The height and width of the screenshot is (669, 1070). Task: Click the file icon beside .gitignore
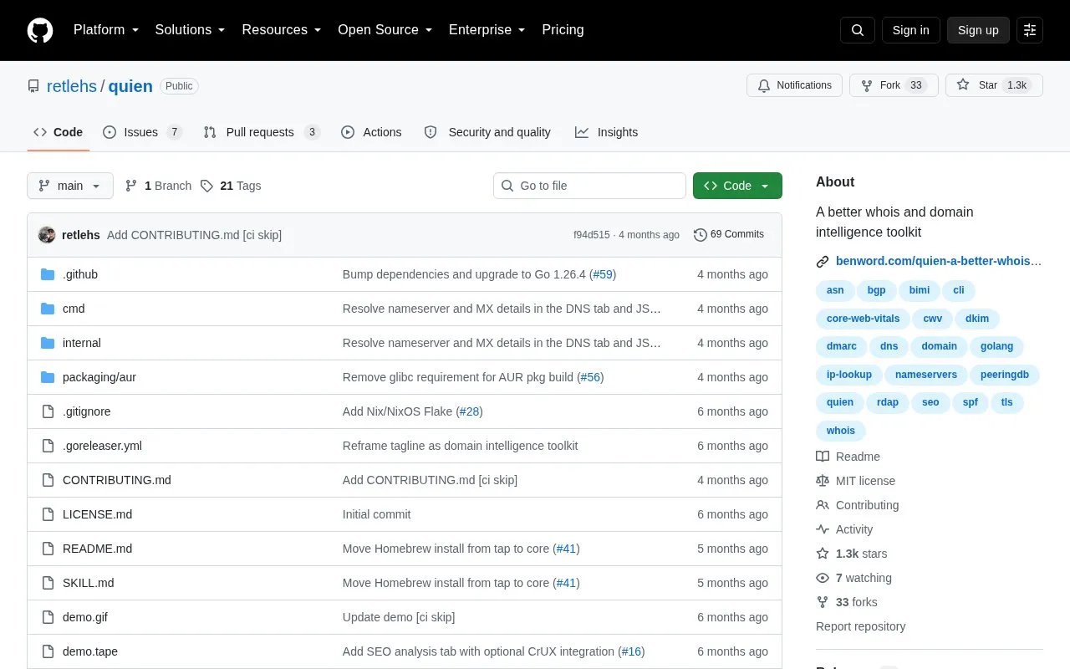coord(48,411)
